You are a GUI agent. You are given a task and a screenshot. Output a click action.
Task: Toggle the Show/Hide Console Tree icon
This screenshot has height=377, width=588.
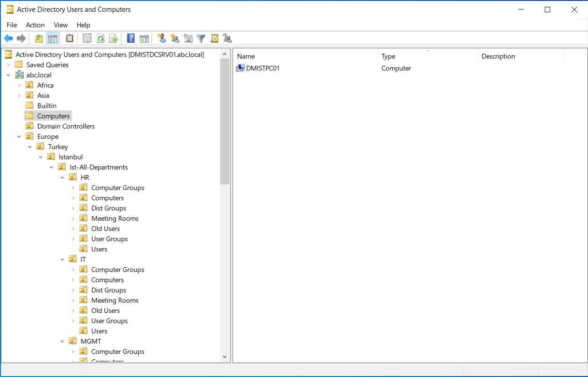coord(53,39)
